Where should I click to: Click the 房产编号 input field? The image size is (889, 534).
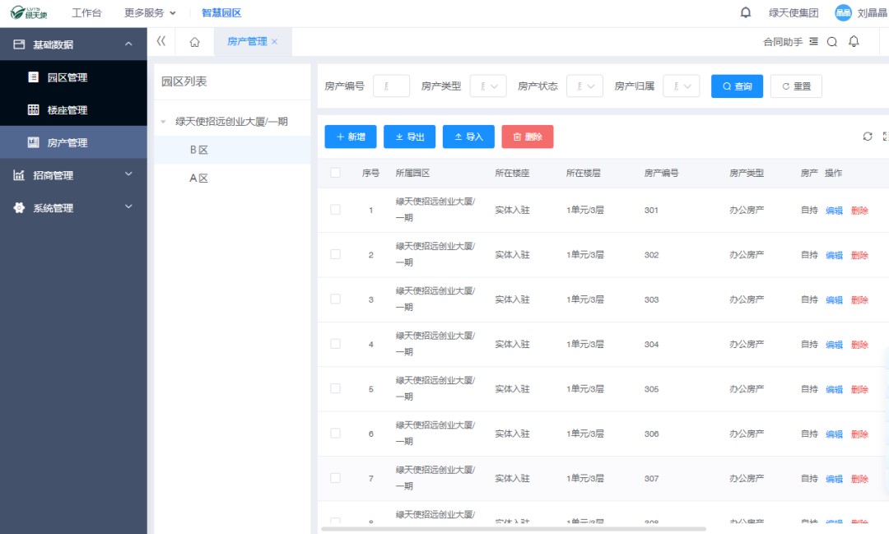391,86
